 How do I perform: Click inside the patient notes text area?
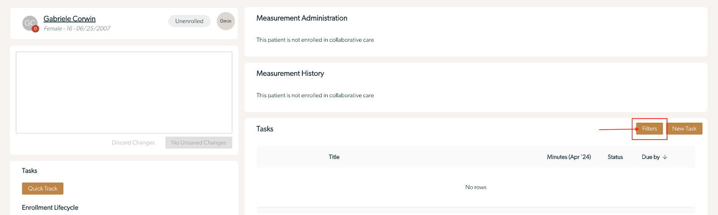click(x=124, y=92)
